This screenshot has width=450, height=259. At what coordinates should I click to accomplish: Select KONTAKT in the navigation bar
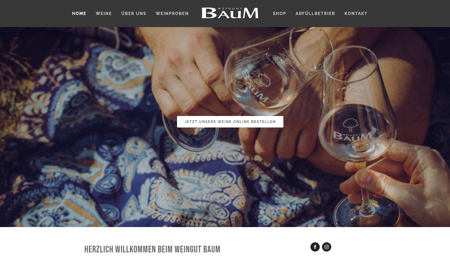coord(356,14)
